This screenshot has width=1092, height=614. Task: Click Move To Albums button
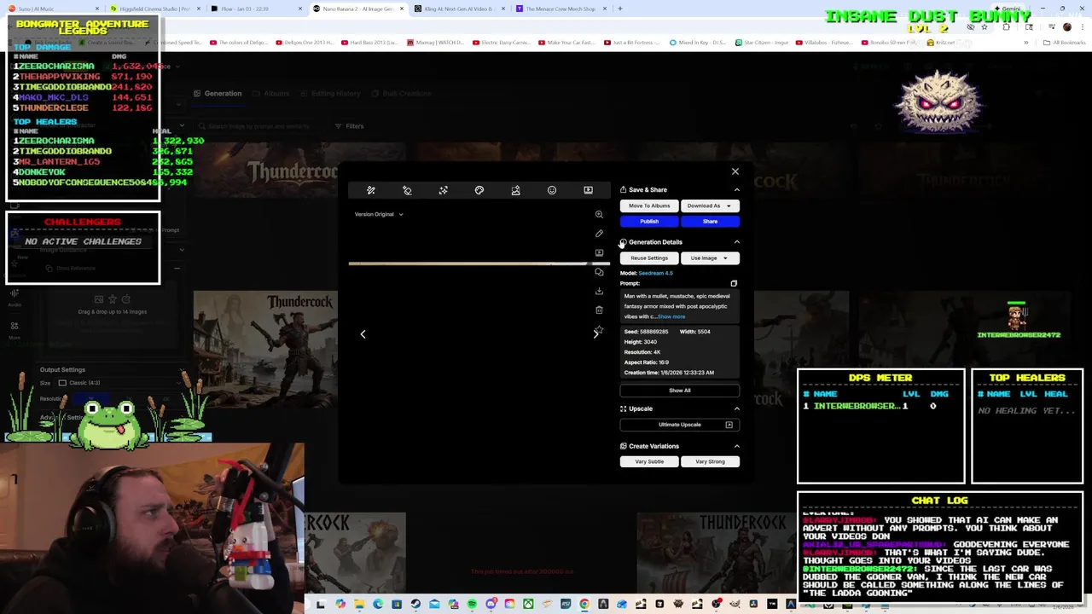(x=649, y=206)
